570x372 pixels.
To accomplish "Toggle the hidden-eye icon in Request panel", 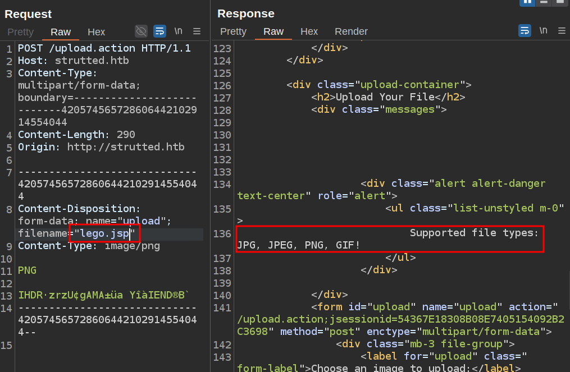I will [141, 31].
